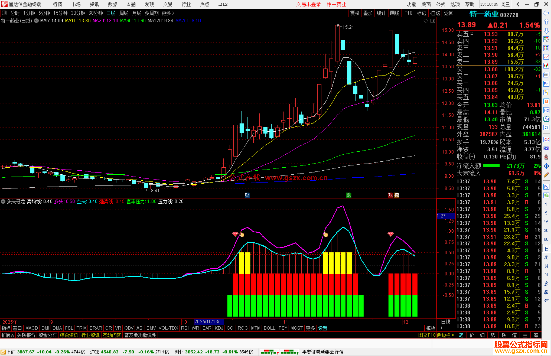Click the candlestick chart sidebar icon
Viewport: 551px width, 356px height.
pyautogui.click(x=546, y=66)
